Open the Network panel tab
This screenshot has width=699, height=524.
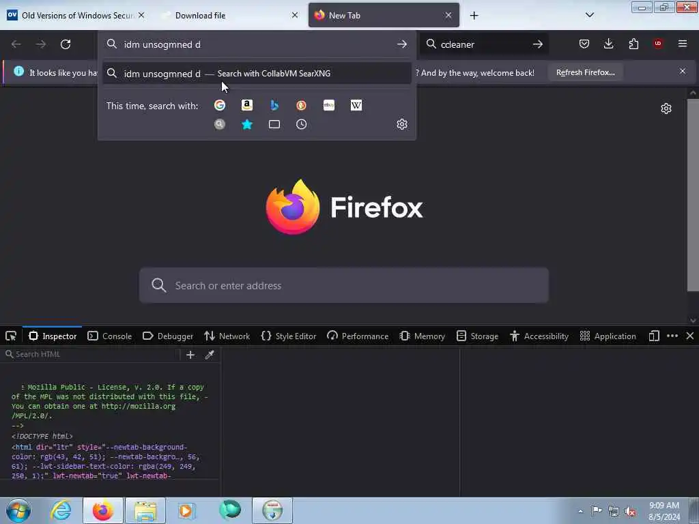click(227, 336)
